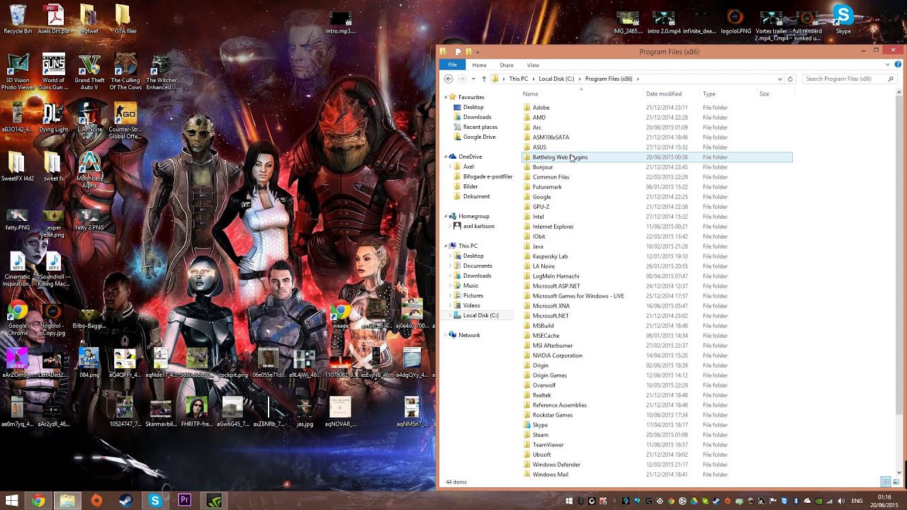
Task: Select the Battlelog Web Plugins folder
Action: pos(657,157)
